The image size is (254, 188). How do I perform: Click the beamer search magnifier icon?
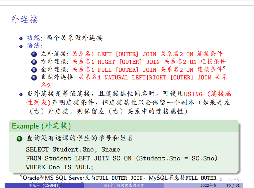[x=235, y=179]
